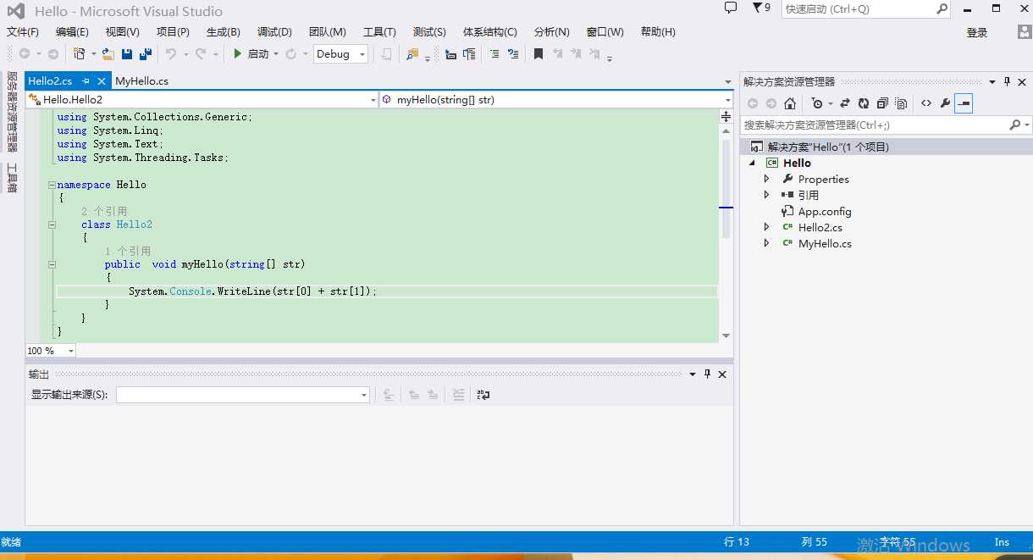Click the Find in Files toolbar icon
1033x560 pixels.
pyautogui.click(x=412, y=53)
